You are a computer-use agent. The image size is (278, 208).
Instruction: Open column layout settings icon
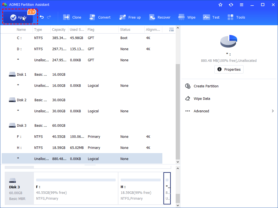(172, 30)
